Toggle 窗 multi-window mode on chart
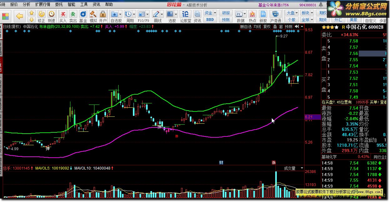Screen dimensions: 390x202 coord(281,27)
